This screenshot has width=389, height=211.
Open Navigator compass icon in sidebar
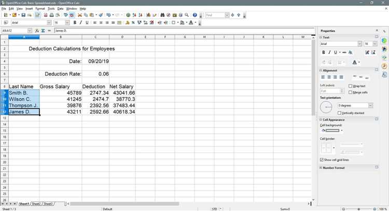[384, 66]
